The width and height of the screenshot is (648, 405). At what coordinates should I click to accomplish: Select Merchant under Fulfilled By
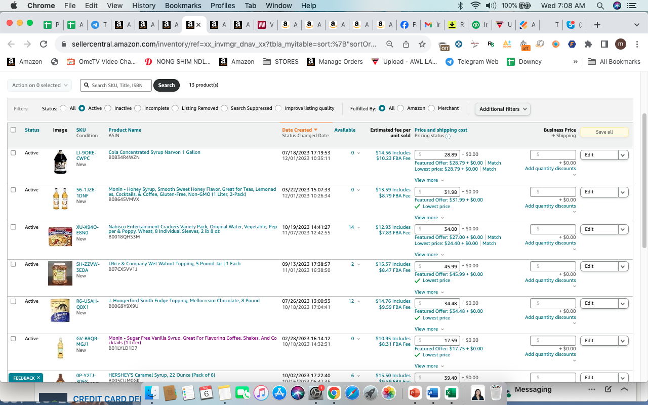431,108
